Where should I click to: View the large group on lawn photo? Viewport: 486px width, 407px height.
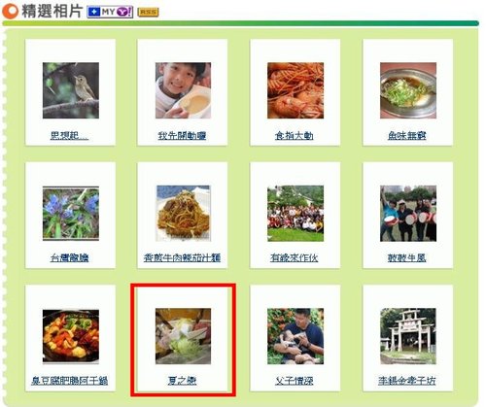[295, 214]
